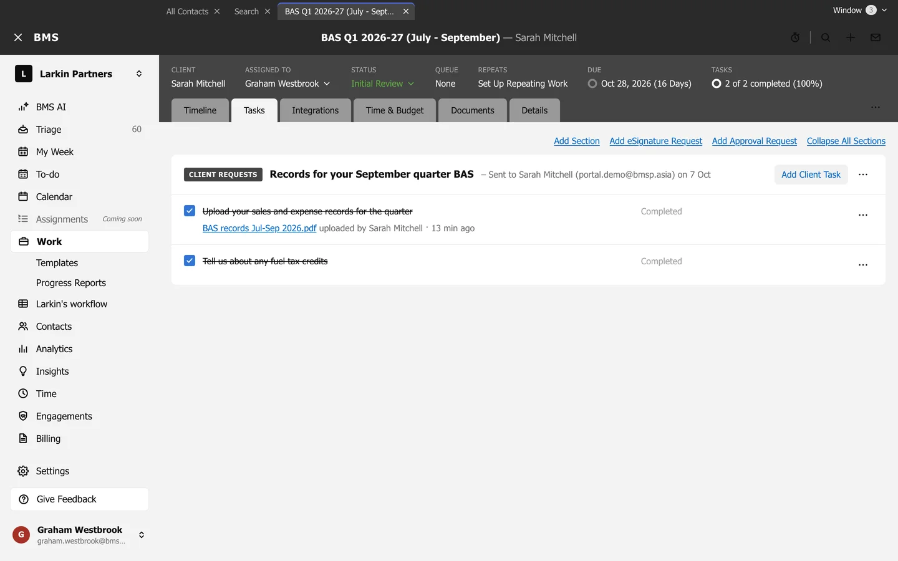Open the Details tab

[534, 110]
